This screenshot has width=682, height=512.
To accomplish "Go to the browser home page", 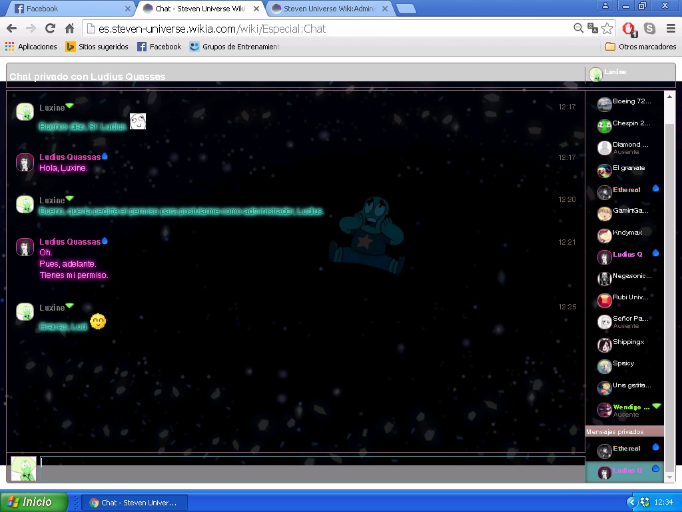I will click(x=69, y=29).
